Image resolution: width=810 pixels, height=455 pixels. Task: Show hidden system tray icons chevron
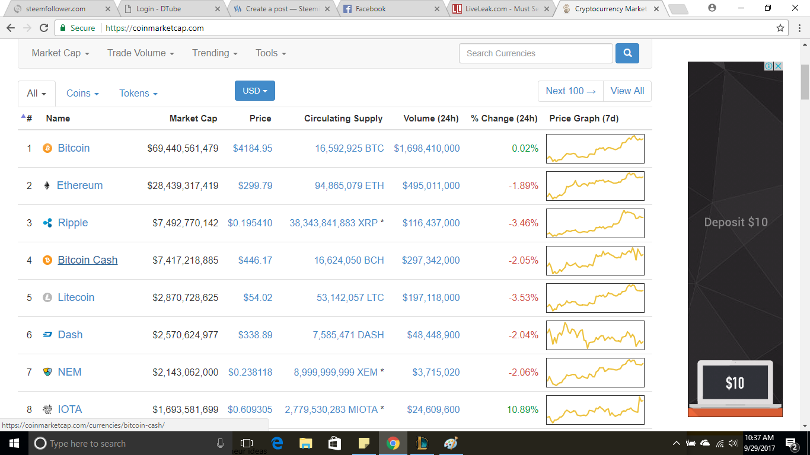point(677,443)
